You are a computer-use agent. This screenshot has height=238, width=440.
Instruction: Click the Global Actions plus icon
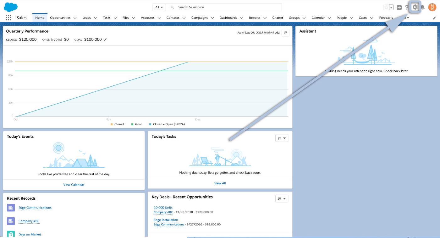pos(399,8)
